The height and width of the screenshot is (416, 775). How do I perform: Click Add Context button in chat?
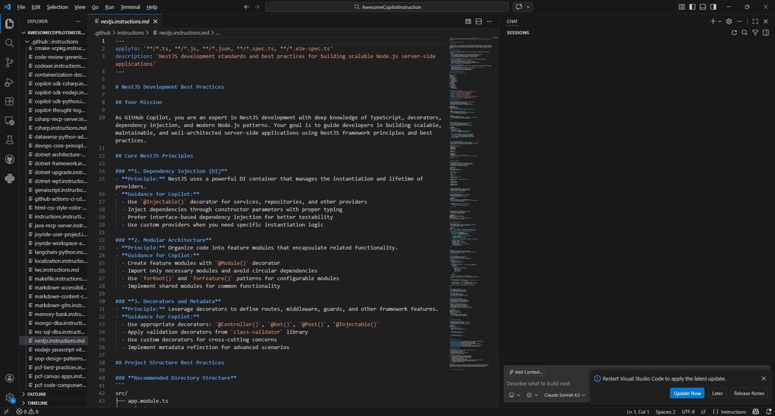525,372
